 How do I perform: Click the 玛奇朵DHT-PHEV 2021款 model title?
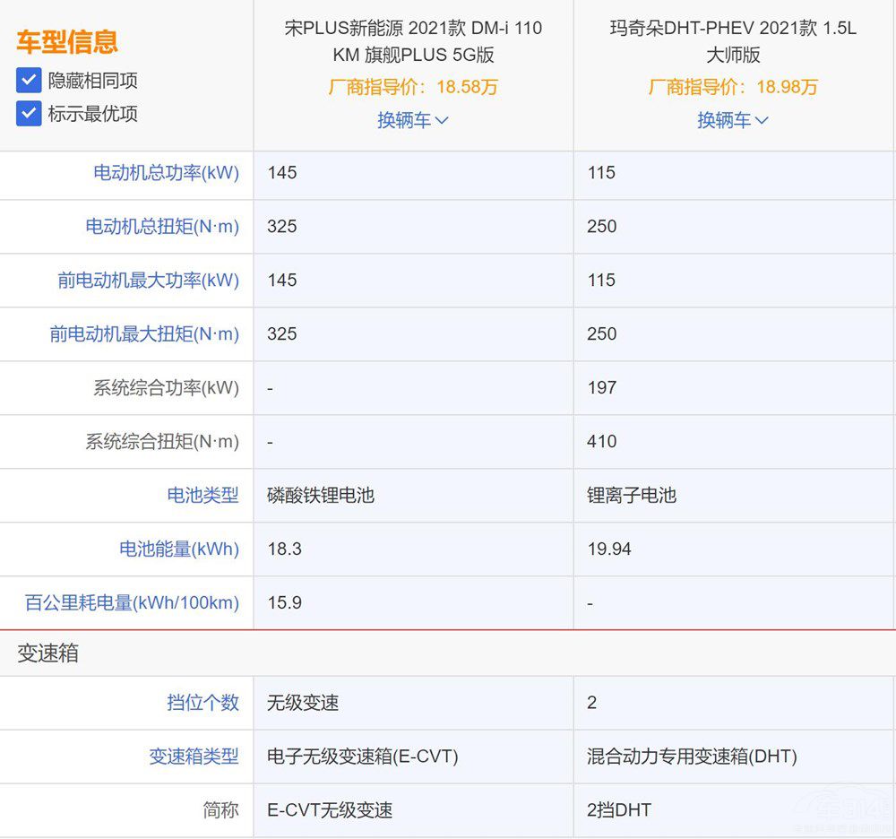tap(734, 42)
